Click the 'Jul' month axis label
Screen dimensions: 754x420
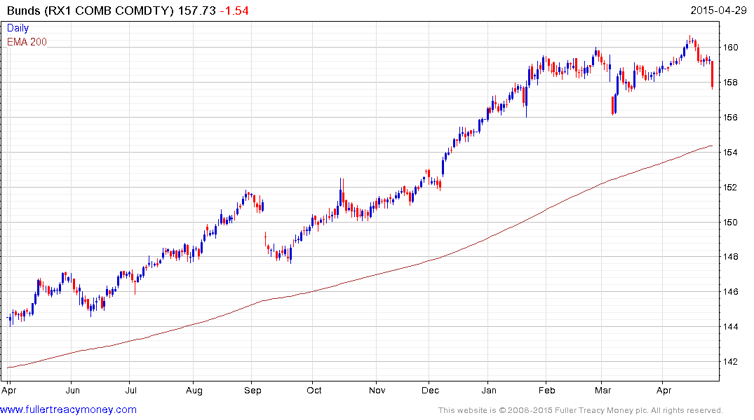130,390
